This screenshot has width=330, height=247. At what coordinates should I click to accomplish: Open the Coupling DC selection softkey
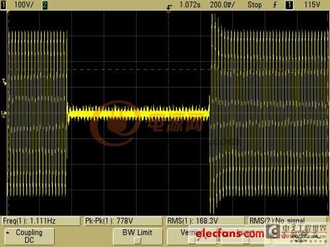pyautogui.click(x=30, y=236)
